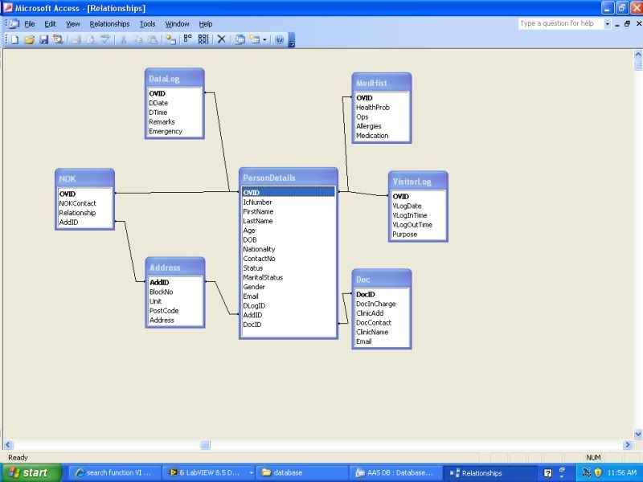Expand the LabVIEW taskbar group dropdown
The width and height of the screenshot is (643, 482).
coord(252,473)
